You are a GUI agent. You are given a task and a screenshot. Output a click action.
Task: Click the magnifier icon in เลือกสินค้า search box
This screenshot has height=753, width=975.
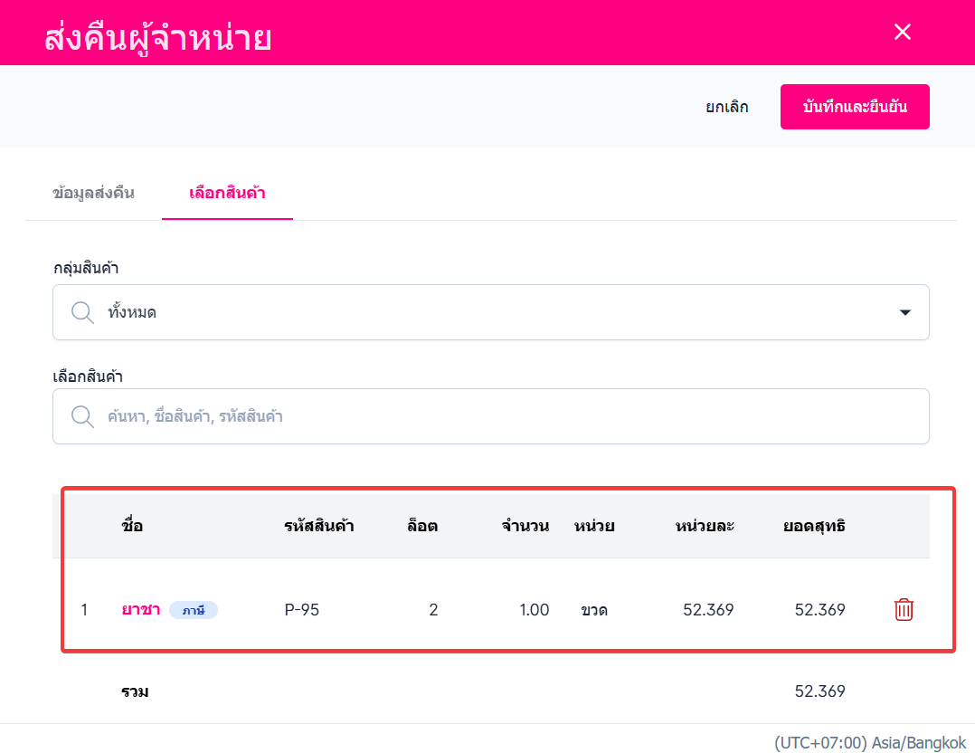click(83, 416)
